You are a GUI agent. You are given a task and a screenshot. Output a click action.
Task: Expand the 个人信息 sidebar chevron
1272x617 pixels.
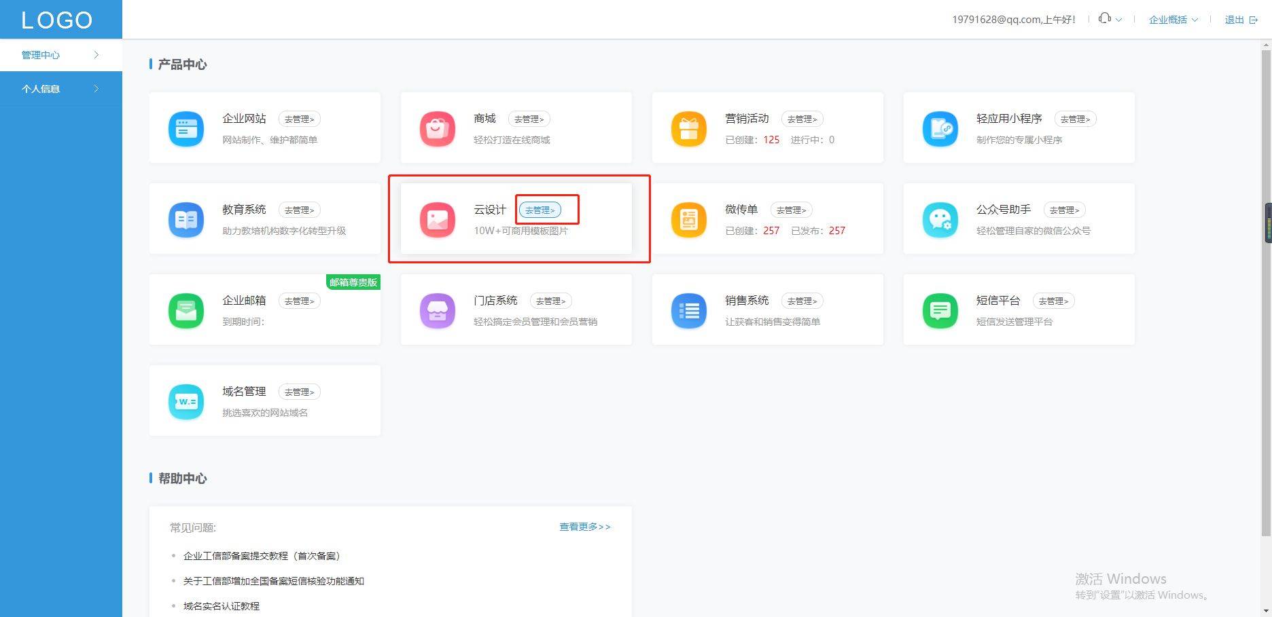coord(96,89)
